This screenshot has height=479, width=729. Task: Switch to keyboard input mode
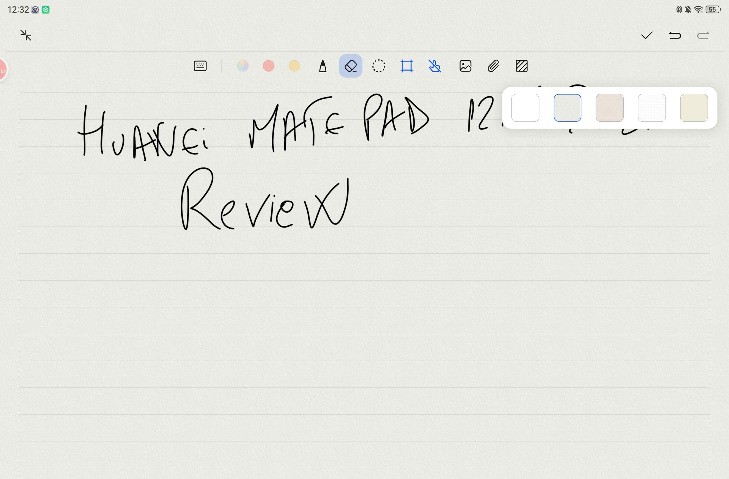click(x=200, y=66)
